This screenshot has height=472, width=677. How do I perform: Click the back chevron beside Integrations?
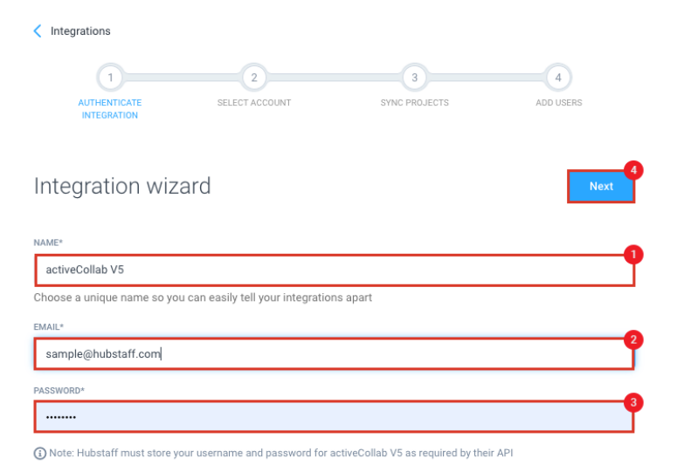coord(38,31)
